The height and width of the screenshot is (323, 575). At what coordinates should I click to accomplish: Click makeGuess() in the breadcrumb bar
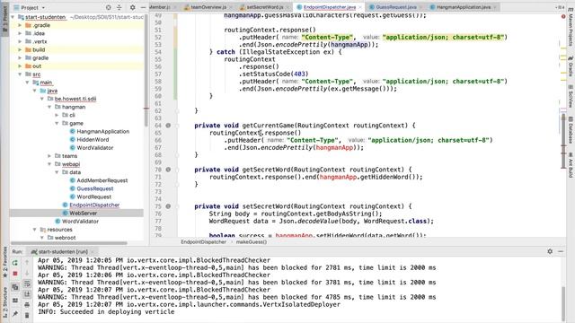[252, 242]
